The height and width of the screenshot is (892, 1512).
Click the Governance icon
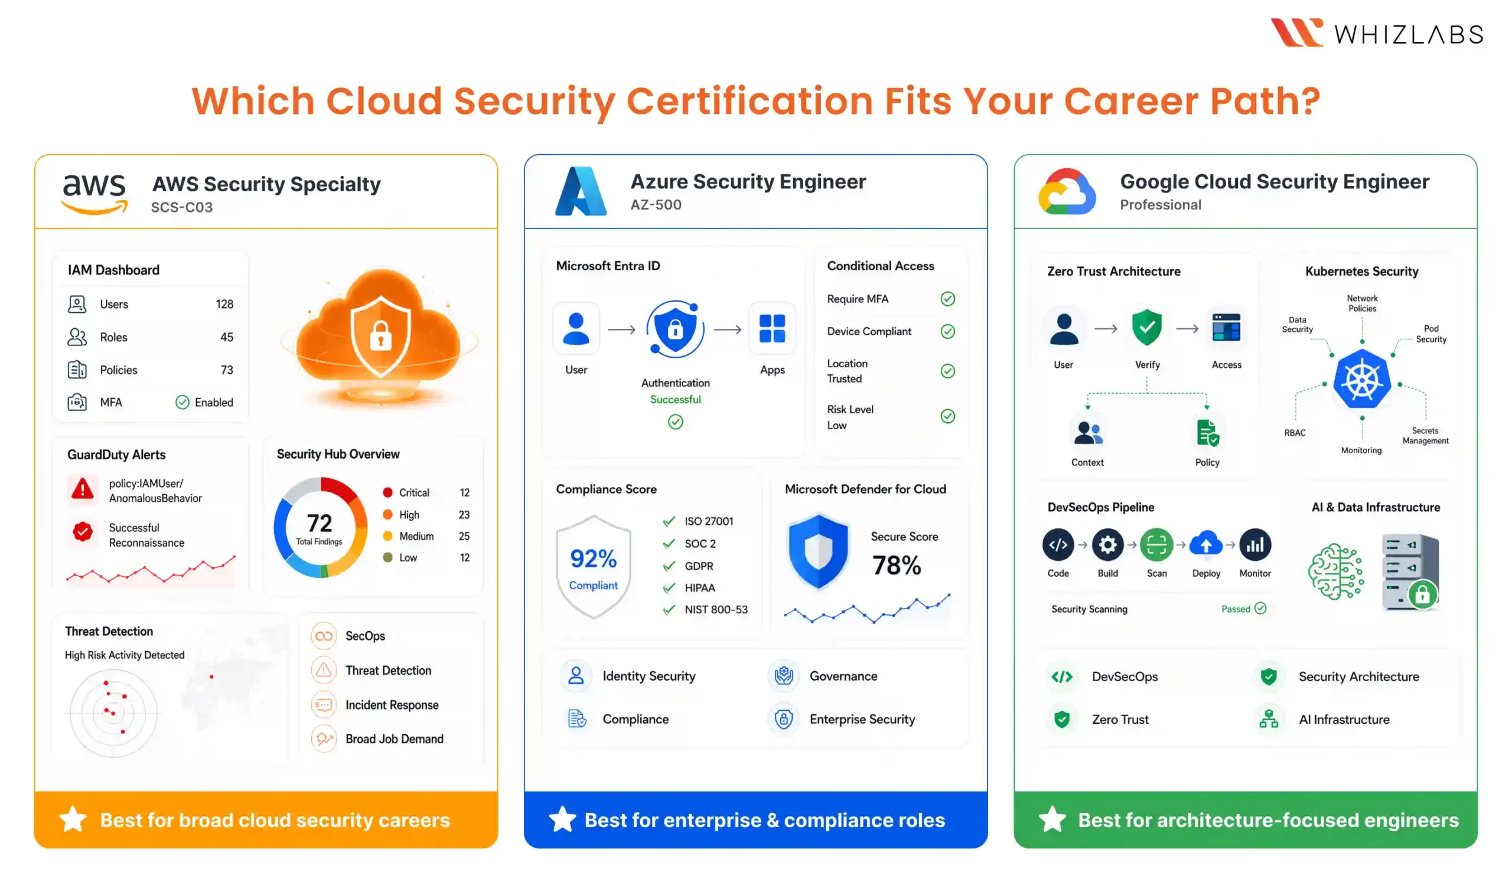click(x=783, y=675)
